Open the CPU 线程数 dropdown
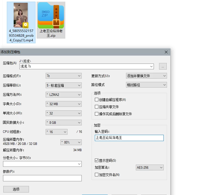Screen dimensions: 208x195 [57, 132]
